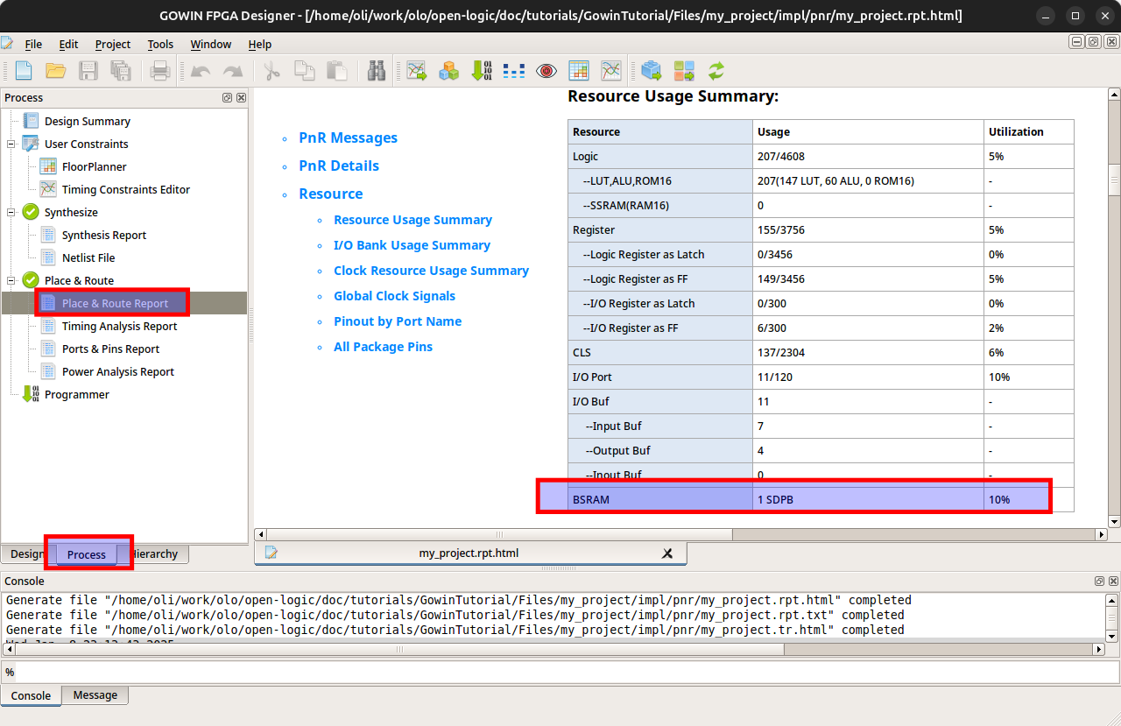This screenshot has height=726, width=1121.
Task: Click the Print toolbar icon
Action: (x=160, y=71)
